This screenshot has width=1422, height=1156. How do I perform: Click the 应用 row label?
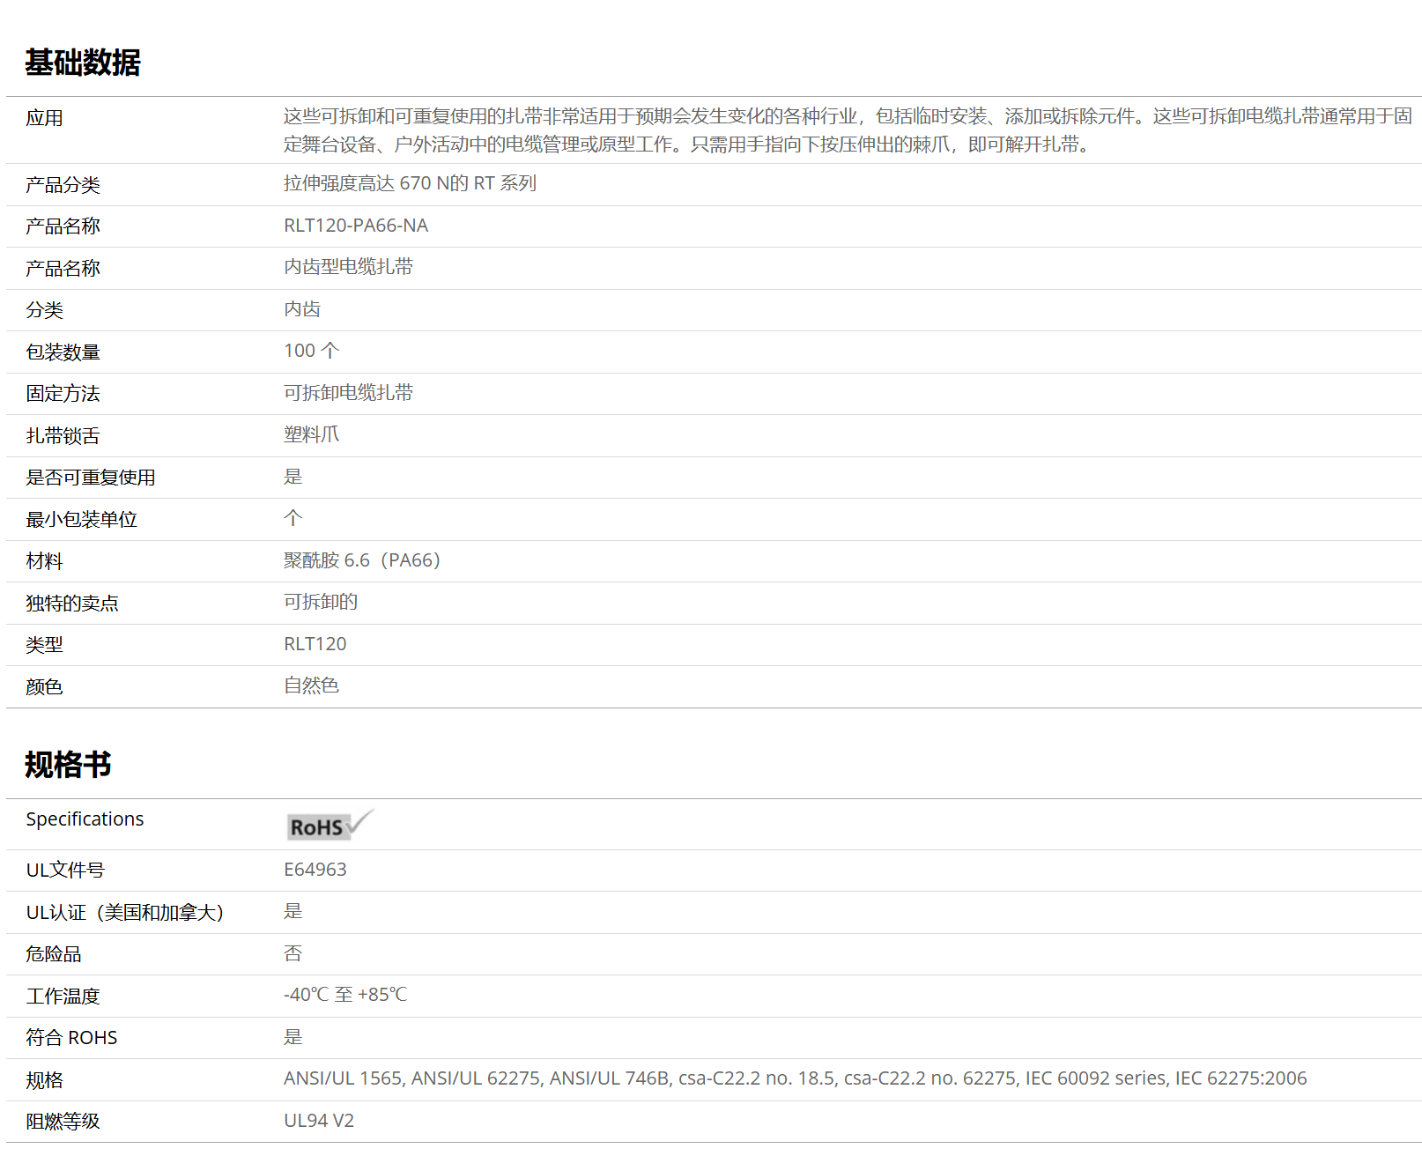[x=44, y=118]
